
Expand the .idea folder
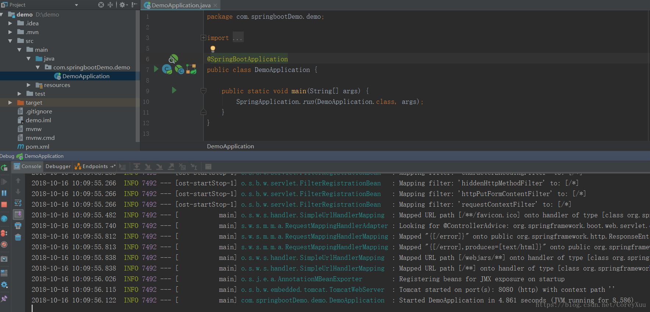coord(10,23)
